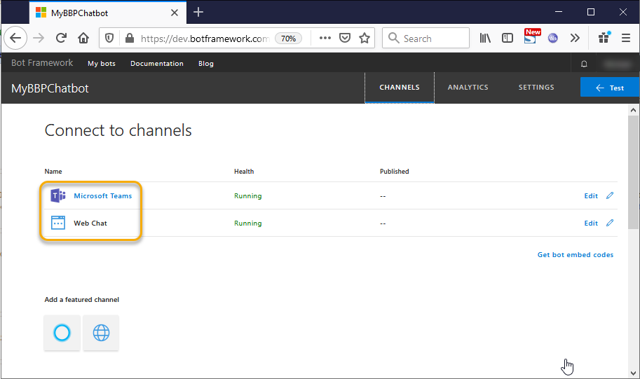Close the MyBBPChatbot browser tab
640x379 pixels.
pyautogui.click(x=175, y=13)
